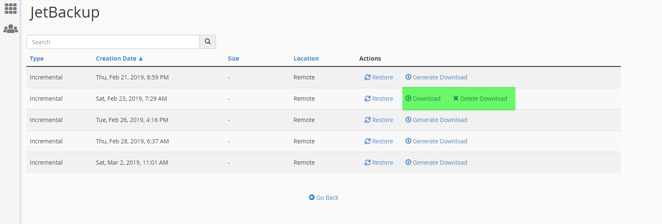
Task: Generate Download for Mar 2 backup
Action: (x=436, y=163)
